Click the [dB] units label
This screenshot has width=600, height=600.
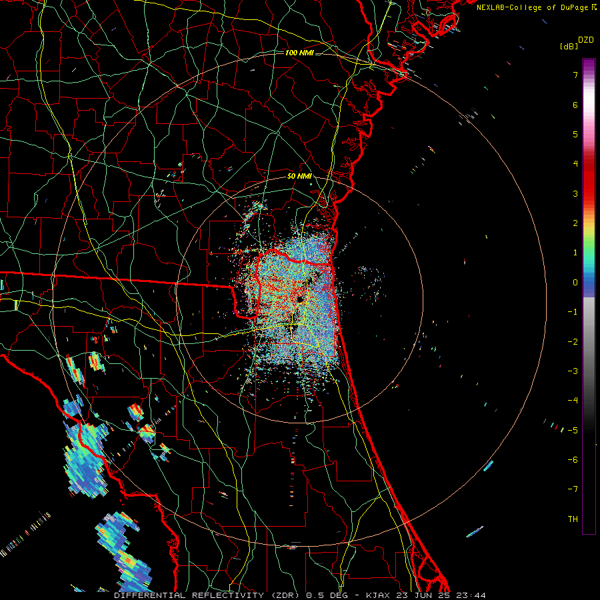(x=569, y=46)
